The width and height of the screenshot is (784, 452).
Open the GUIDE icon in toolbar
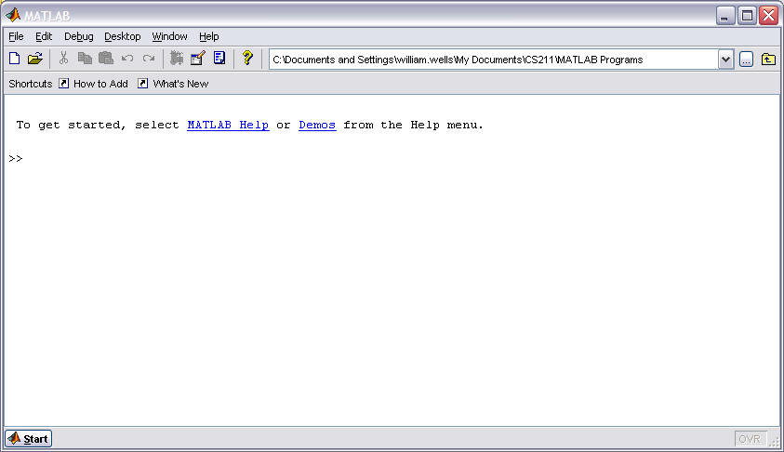pos(197,59)
